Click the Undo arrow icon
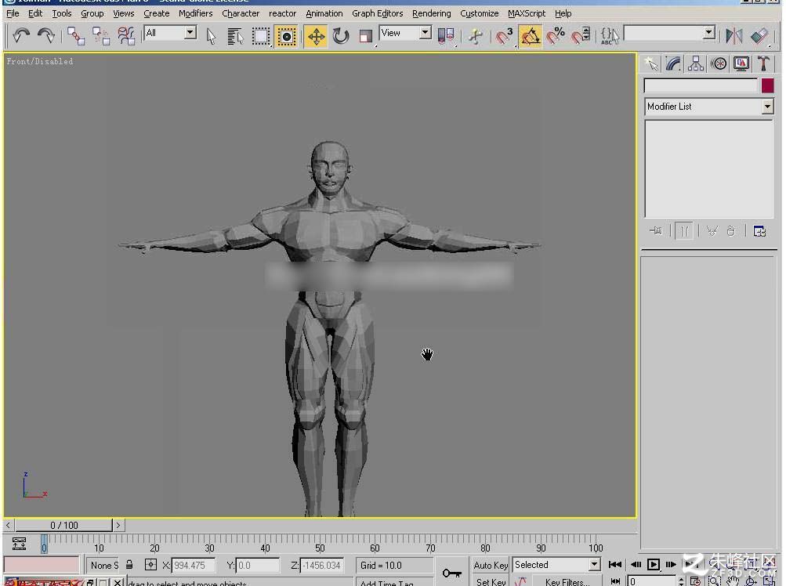The height and width of the screenshot is (586, 786). pyautogui.click(x=21, y=35)
